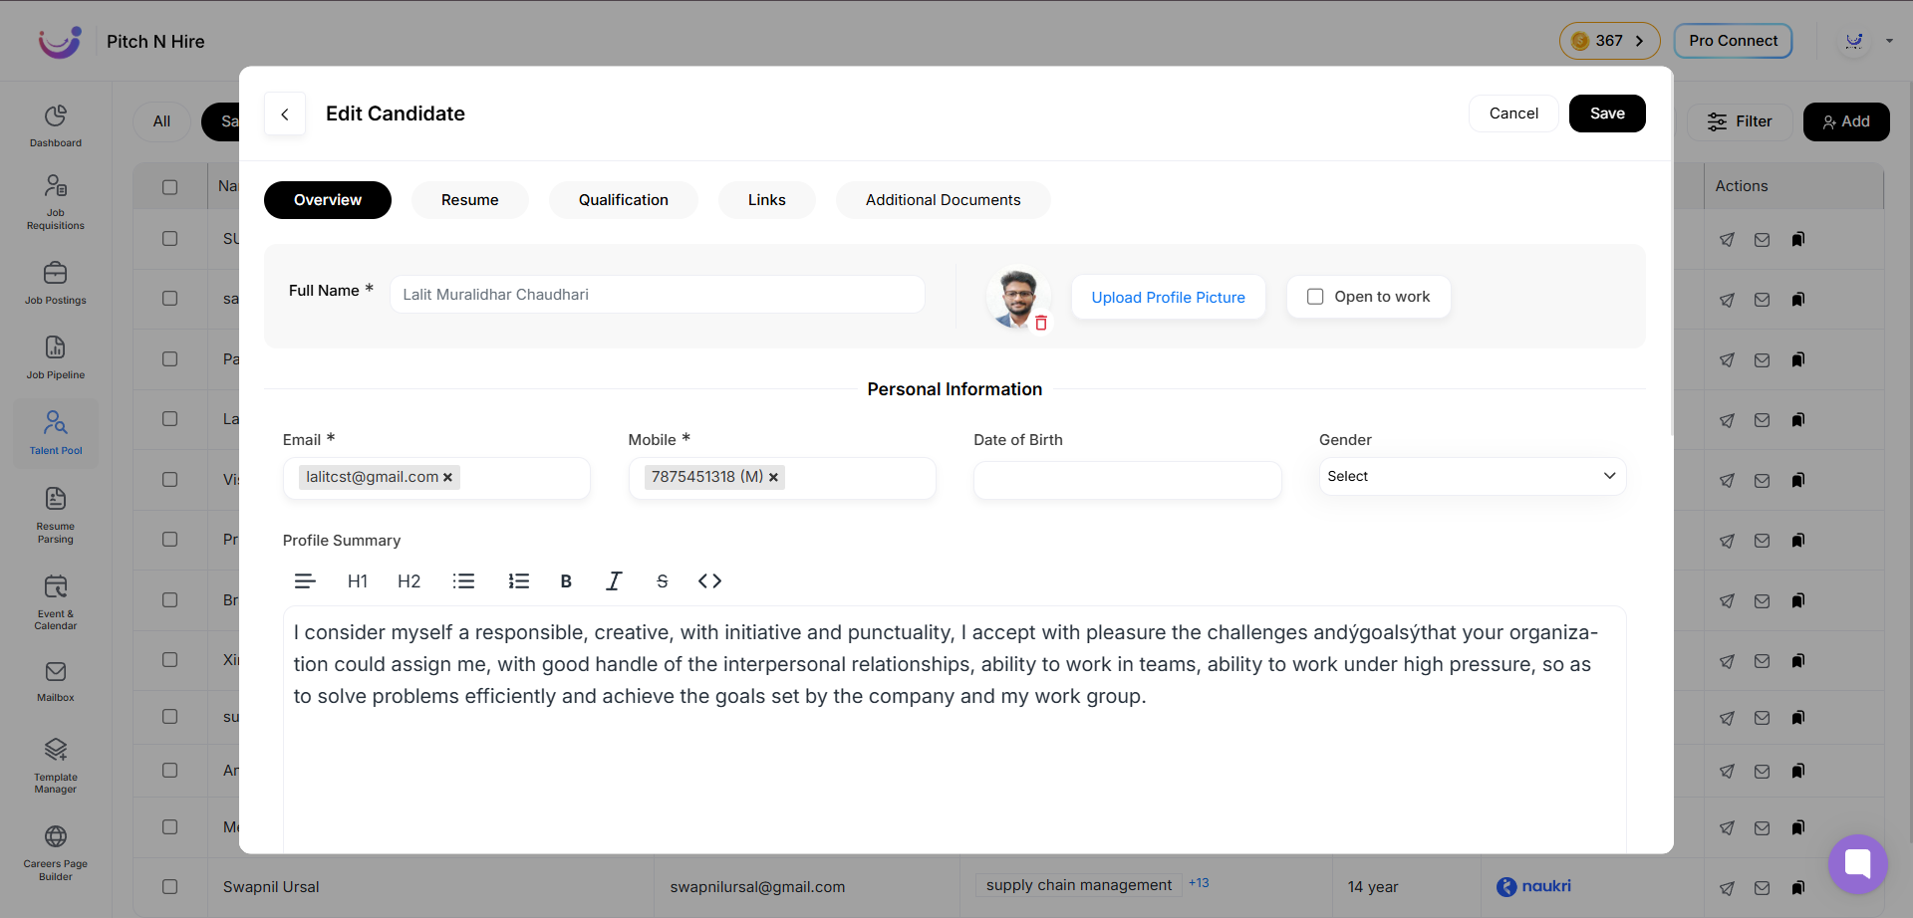Go back using the modal's left-arrow button

[x=285, y=115]
